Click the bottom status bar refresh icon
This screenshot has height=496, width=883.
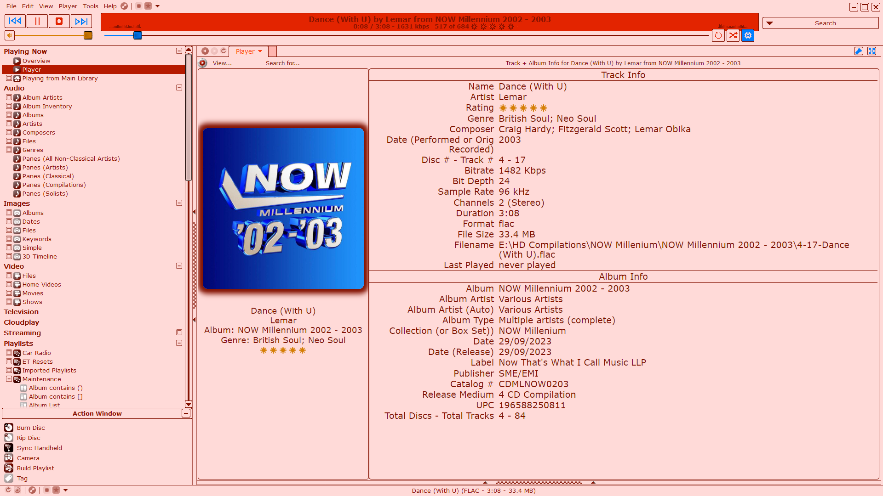tap(8, 490)
